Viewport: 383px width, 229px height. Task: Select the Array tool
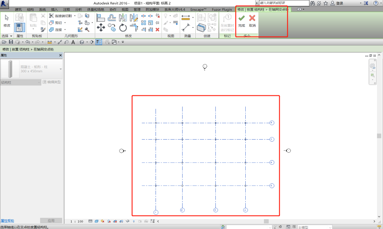(x=144, y=23)
